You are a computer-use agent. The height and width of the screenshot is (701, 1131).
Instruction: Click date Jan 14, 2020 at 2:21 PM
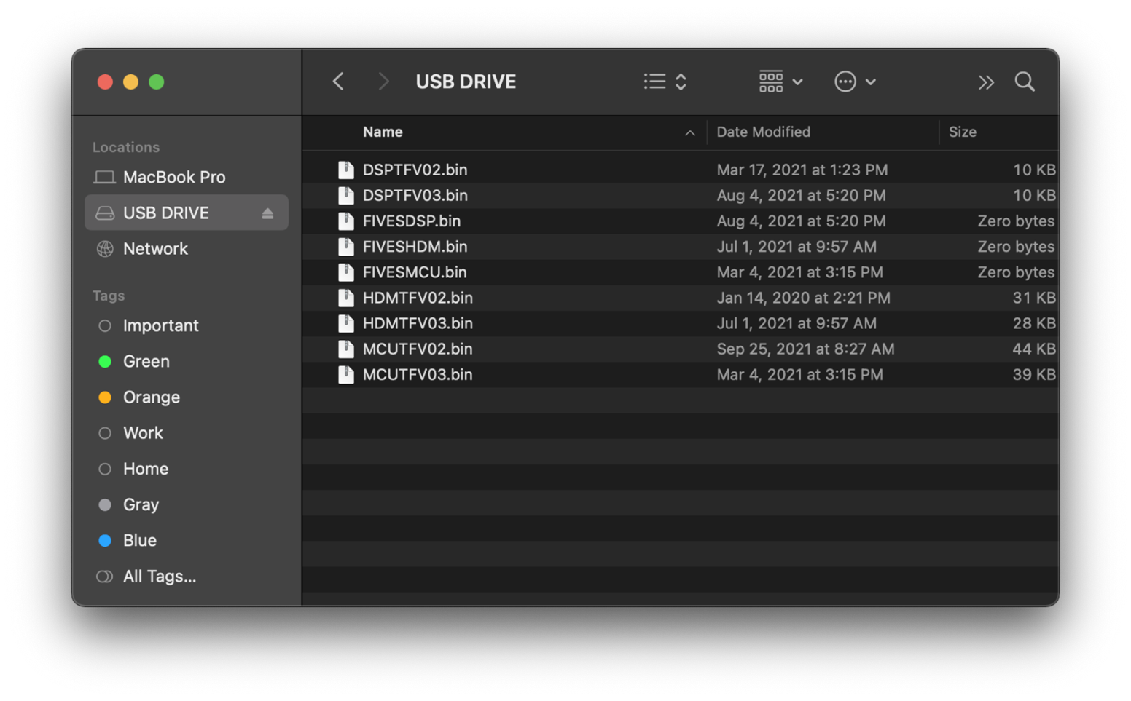pos(803,297)
